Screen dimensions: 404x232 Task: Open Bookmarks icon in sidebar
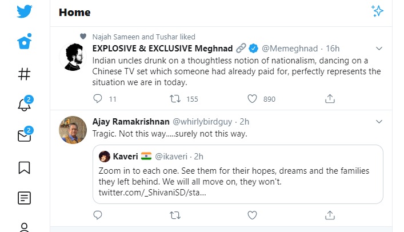[x=24, y=167]
